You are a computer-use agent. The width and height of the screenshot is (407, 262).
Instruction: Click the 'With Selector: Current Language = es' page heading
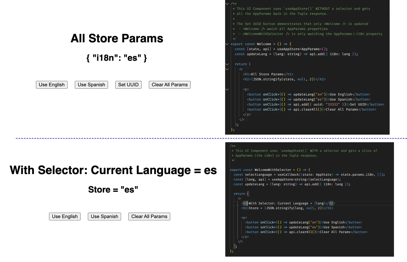tap(113, 170)
